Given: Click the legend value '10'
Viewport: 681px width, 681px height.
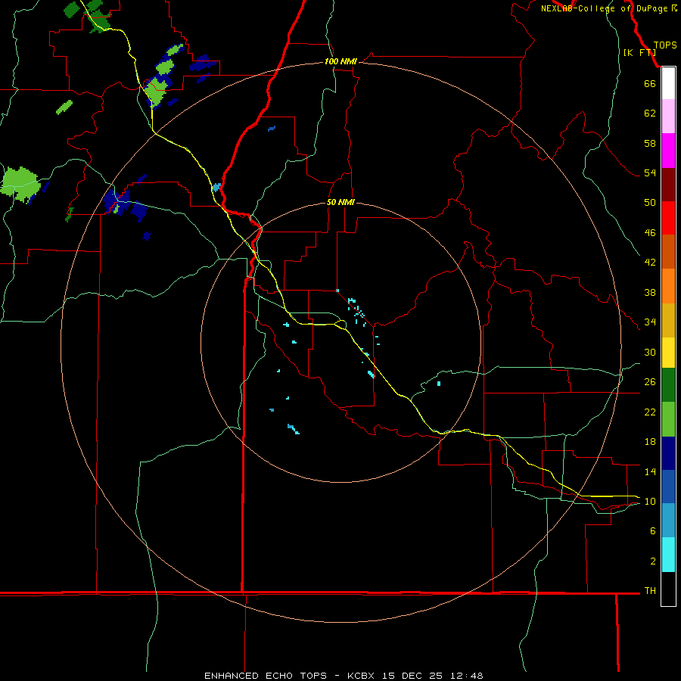Looking at the screenshot, I should 650,502.
